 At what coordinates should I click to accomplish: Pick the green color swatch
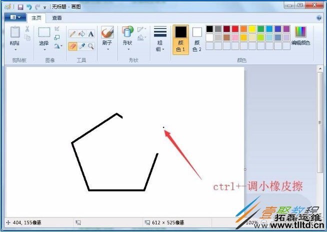point(260,29)
